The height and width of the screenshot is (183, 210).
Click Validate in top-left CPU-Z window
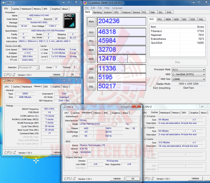[x=57, y=74]
